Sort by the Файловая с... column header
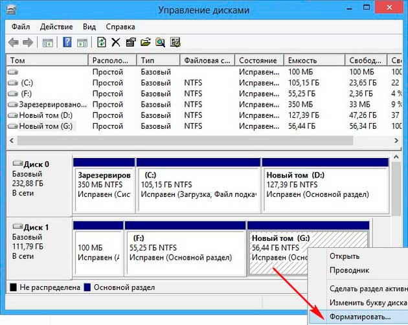 pos(208,60)
